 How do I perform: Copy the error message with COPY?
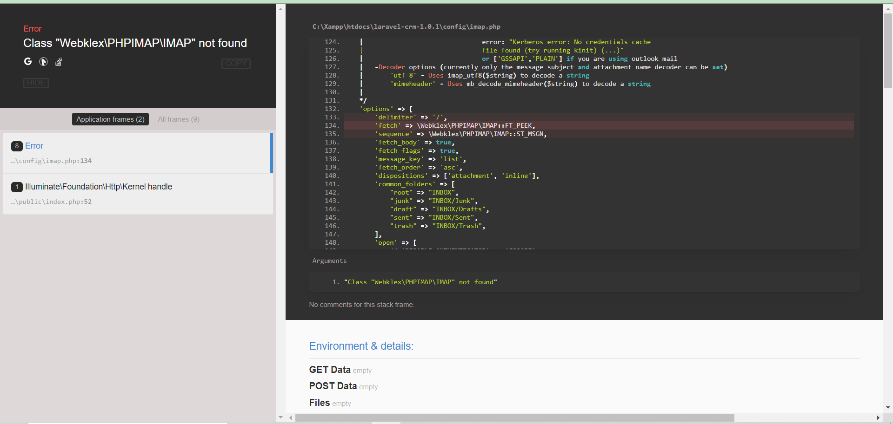point(236,64)
